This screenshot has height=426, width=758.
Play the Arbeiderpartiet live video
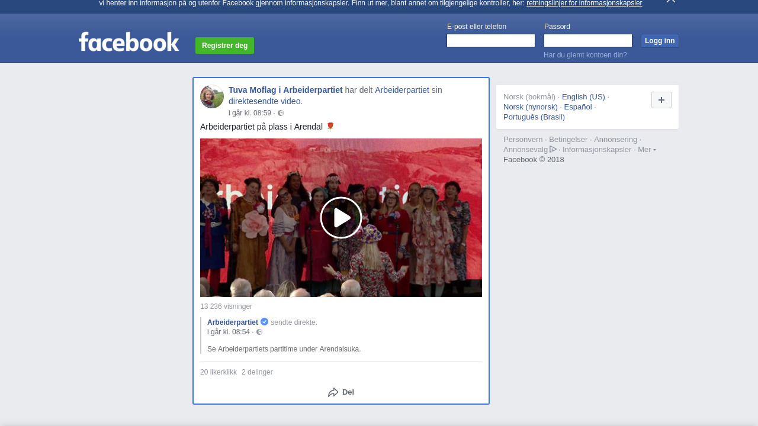pos(341,218)
